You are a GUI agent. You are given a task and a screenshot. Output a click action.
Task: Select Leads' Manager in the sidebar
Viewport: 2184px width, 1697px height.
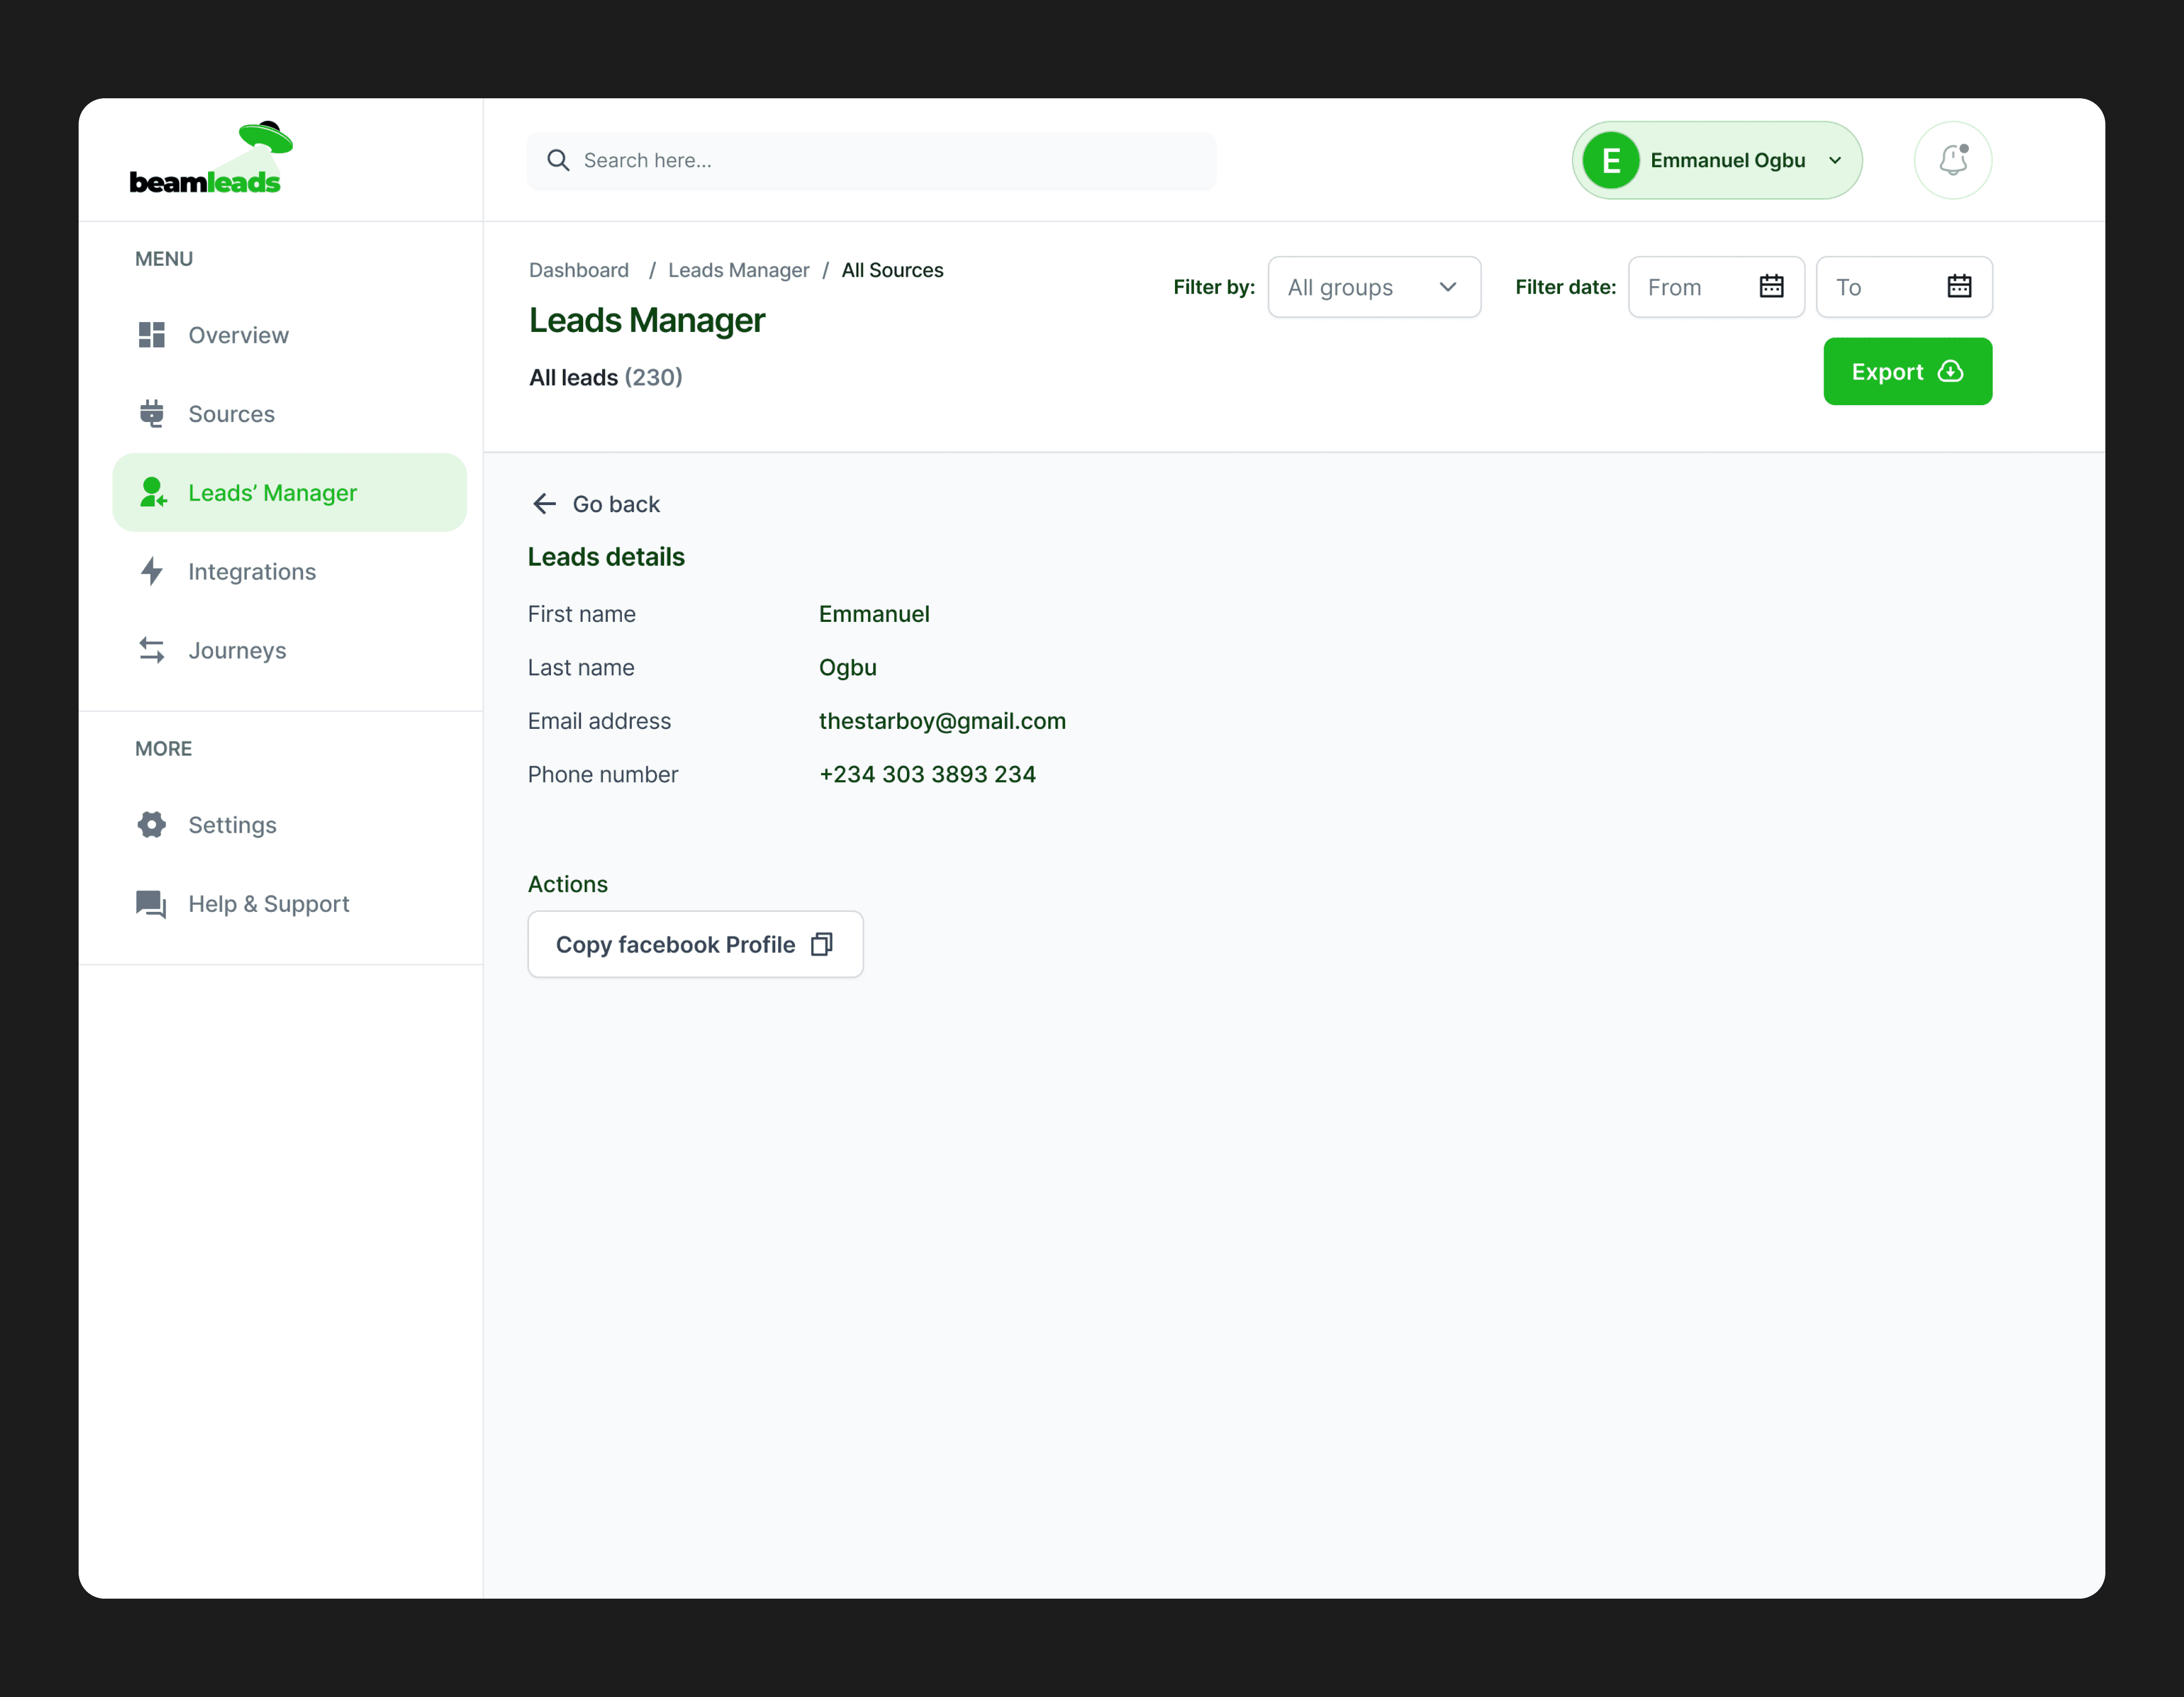coord(289,492)
